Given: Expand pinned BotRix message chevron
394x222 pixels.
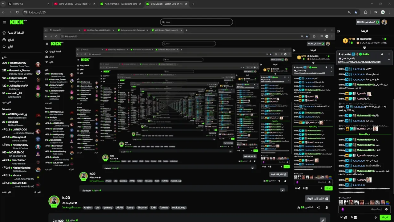Looking at the screenshot, I should pyautogui.click(x=389, y=60).
